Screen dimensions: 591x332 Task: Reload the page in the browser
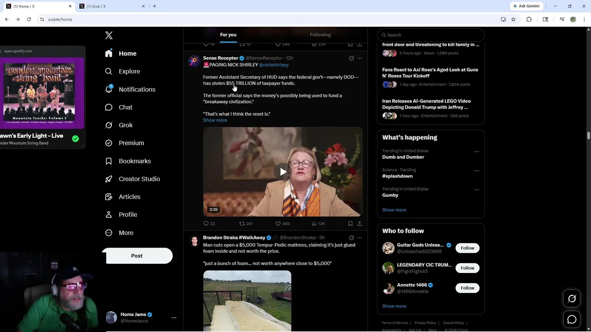click(29, 19)
